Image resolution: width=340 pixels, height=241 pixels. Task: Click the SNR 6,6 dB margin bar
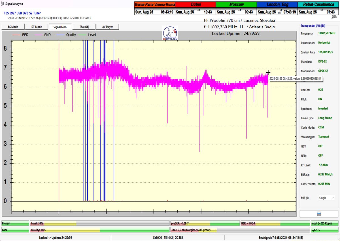[240, 230]
